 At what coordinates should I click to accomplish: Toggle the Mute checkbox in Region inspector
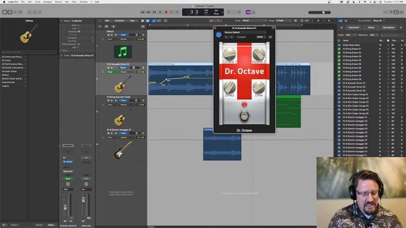(x=79, y=25)
